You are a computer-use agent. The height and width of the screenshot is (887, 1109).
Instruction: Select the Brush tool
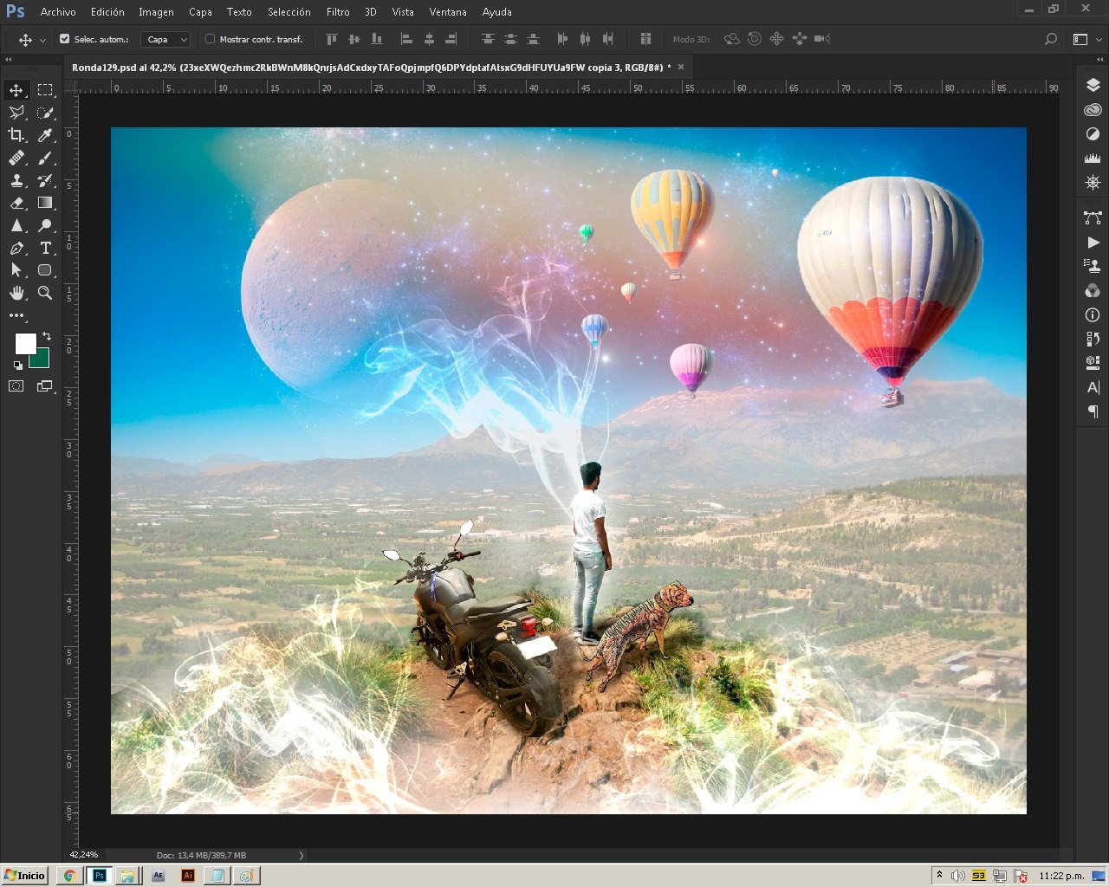[x=45, y=158]
